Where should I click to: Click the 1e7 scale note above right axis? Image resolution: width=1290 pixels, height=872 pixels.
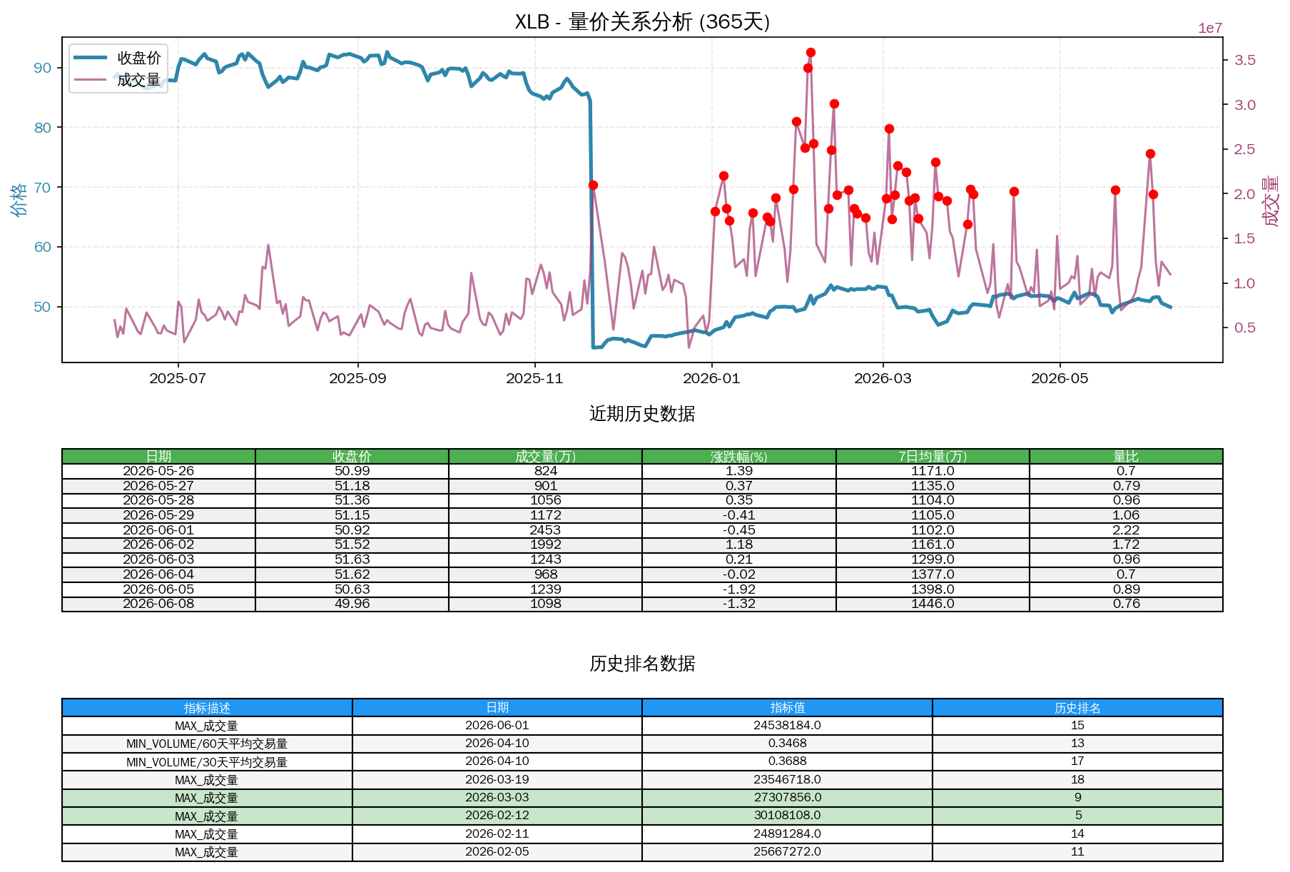pos(1210,29)
